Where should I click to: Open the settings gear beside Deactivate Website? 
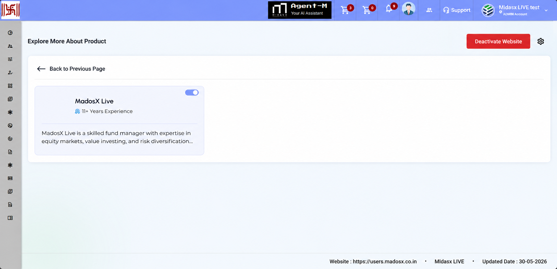point(541,41)
